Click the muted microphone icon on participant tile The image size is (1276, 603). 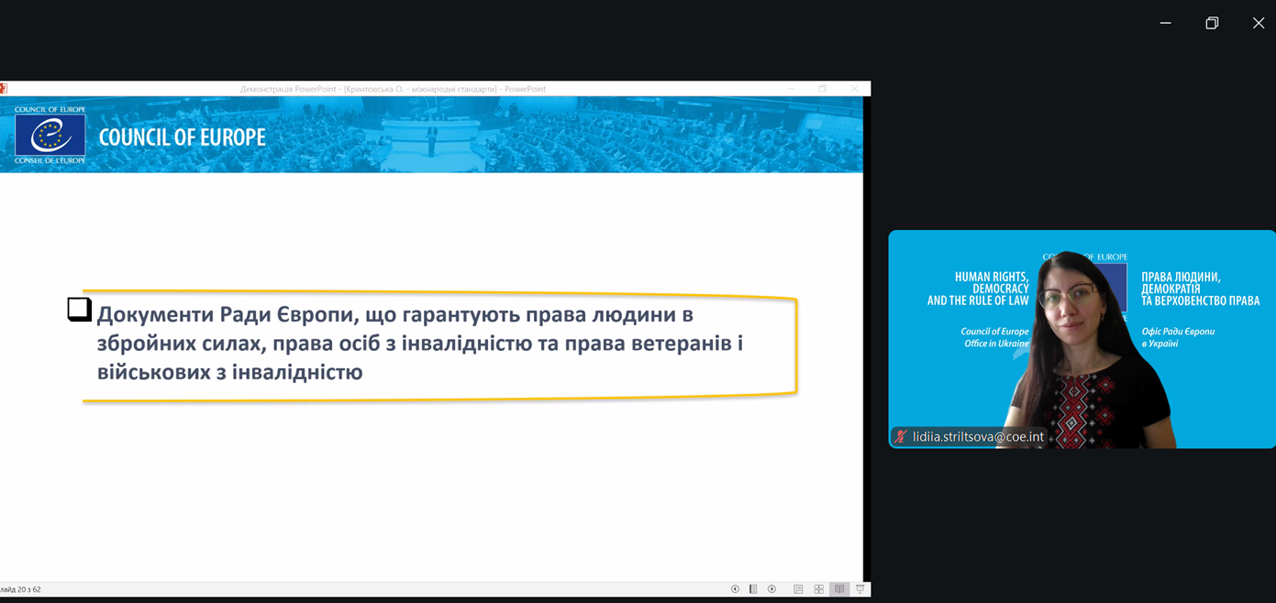[901, 437]
